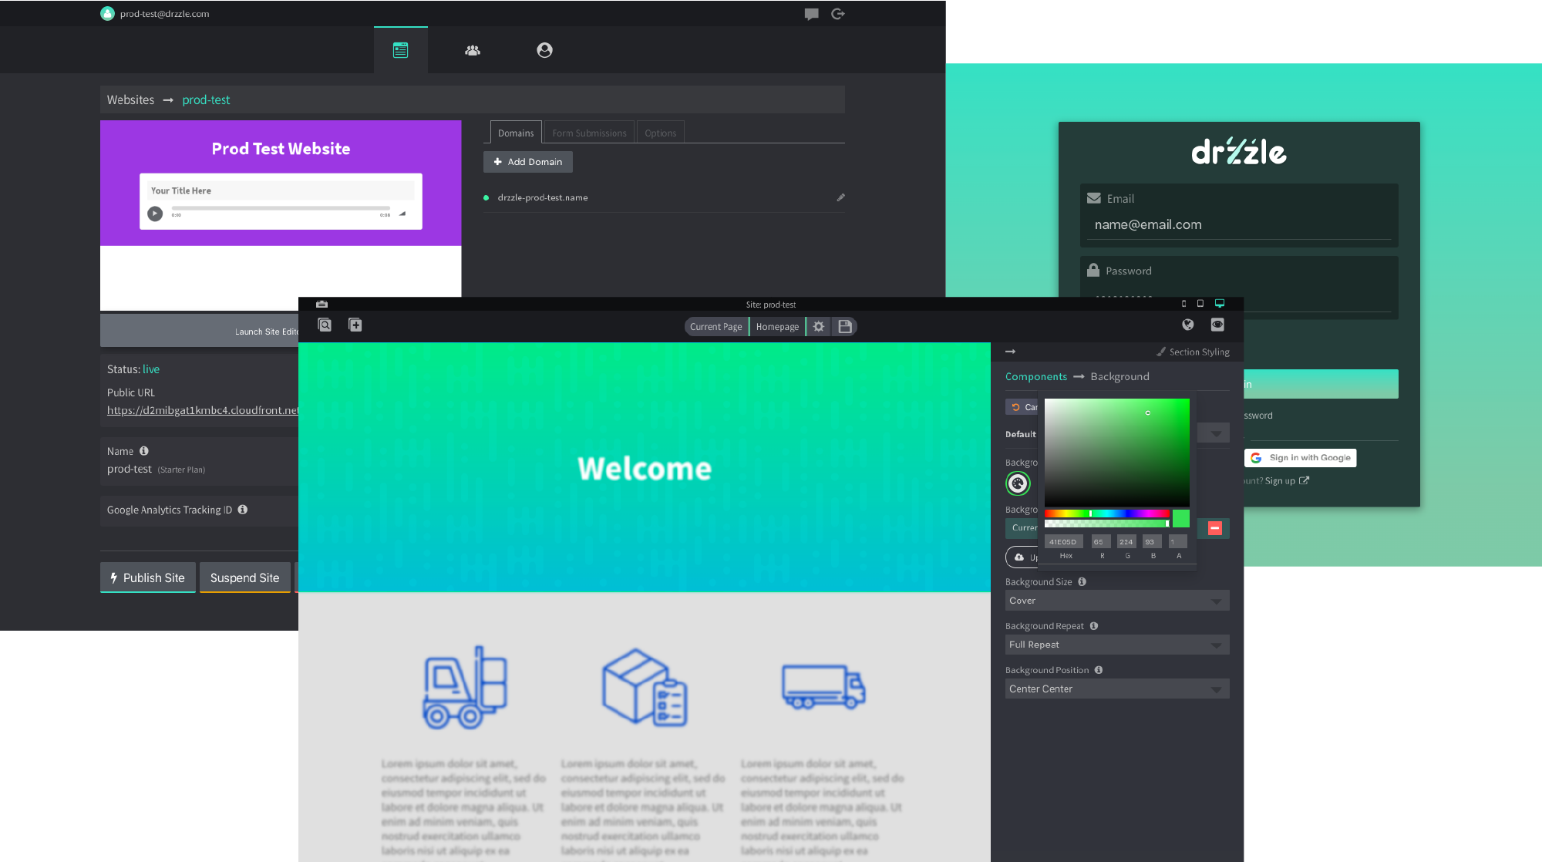Switch to desktop device view

[1220, 304]
